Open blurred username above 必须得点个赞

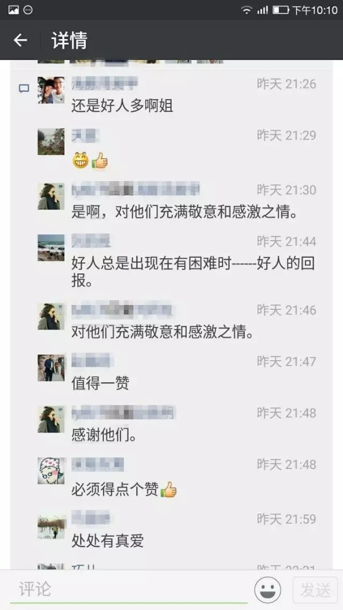pos(98,464)
